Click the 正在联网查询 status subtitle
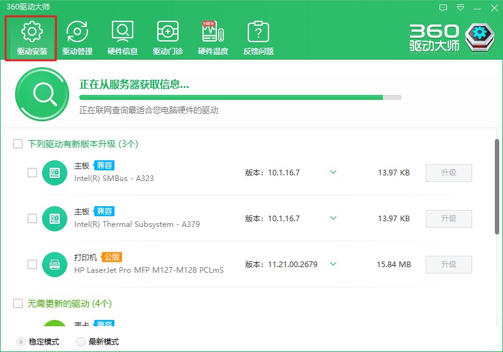Screen dimensions: 503x352 tap(149, 110)
